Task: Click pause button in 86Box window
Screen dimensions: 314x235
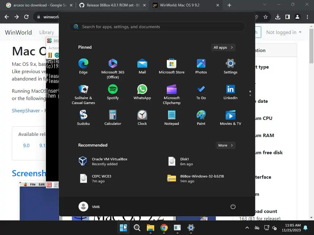Action: tap(50, 55)
